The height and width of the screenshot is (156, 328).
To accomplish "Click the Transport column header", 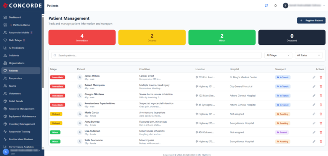I will pos(280,69).
